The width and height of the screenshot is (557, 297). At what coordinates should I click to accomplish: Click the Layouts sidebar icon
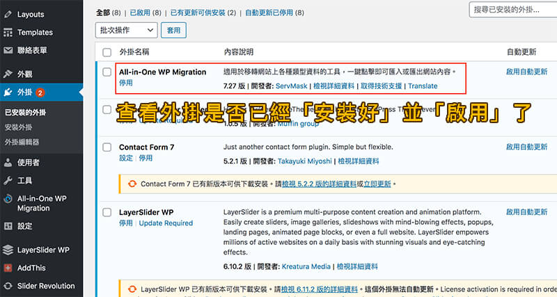click(x=8, y=14)
